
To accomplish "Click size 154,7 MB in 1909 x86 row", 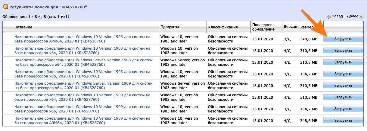I will point(309,109).
